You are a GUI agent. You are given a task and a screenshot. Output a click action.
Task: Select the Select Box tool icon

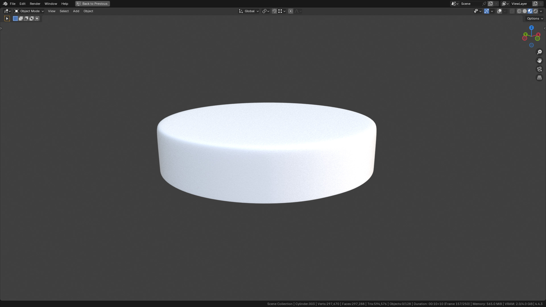(x=7, y=18)
